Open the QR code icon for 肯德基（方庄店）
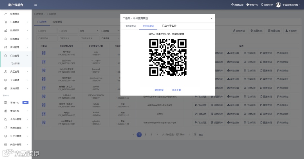 pyautogui.click(x=44, y=88)
